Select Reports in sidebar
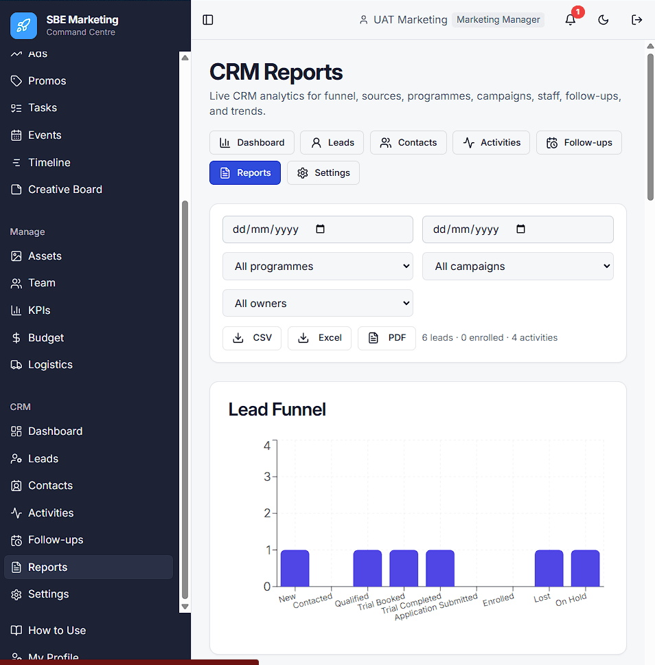Viewport: 655px width, 665px height. [89, 567]
